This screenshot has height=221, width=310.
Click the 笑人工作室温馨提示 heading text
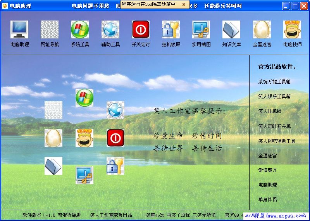[x=189, y=111]
